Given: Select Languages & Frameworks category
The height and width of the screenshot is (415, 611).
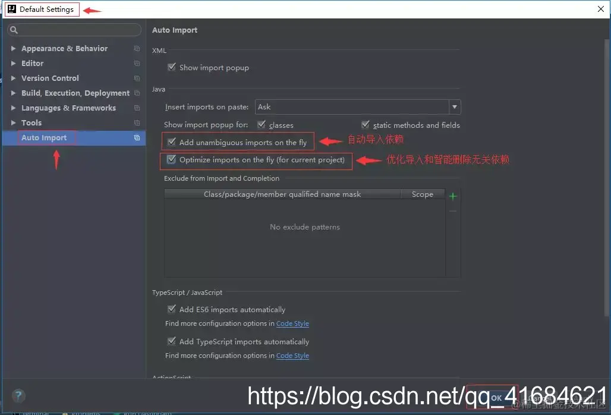Looking at the screenshot, I should (68, 108).
